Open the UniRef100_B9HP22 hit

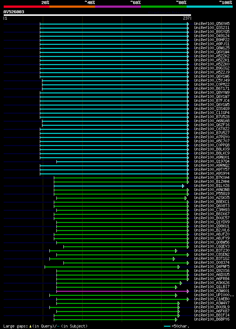click(x=212, y=40)
